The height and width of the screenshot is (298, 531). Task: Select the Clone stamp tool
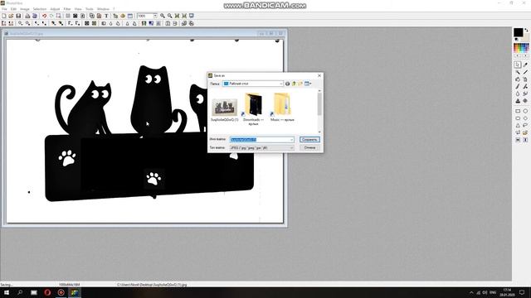(x=518, y=101)
